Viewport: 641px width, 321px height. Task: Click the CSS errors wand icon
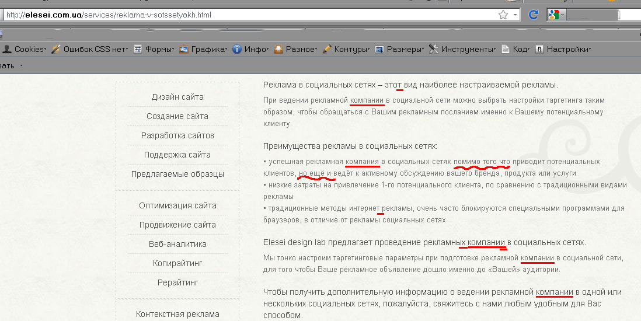point(56,49)
